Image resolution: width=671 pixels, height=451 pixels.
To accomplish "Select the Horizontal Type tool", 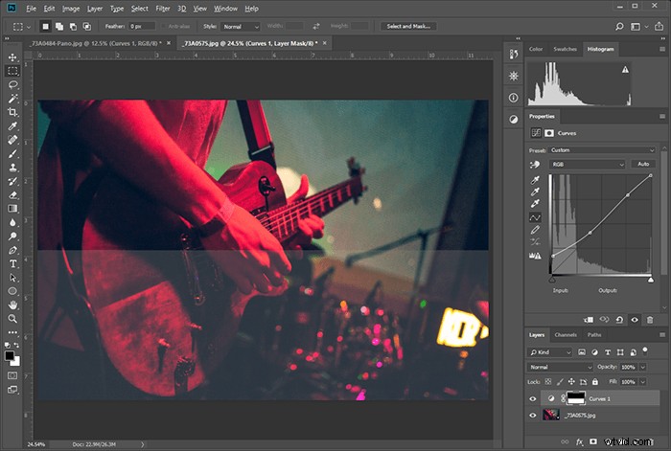I will point(12,263).
